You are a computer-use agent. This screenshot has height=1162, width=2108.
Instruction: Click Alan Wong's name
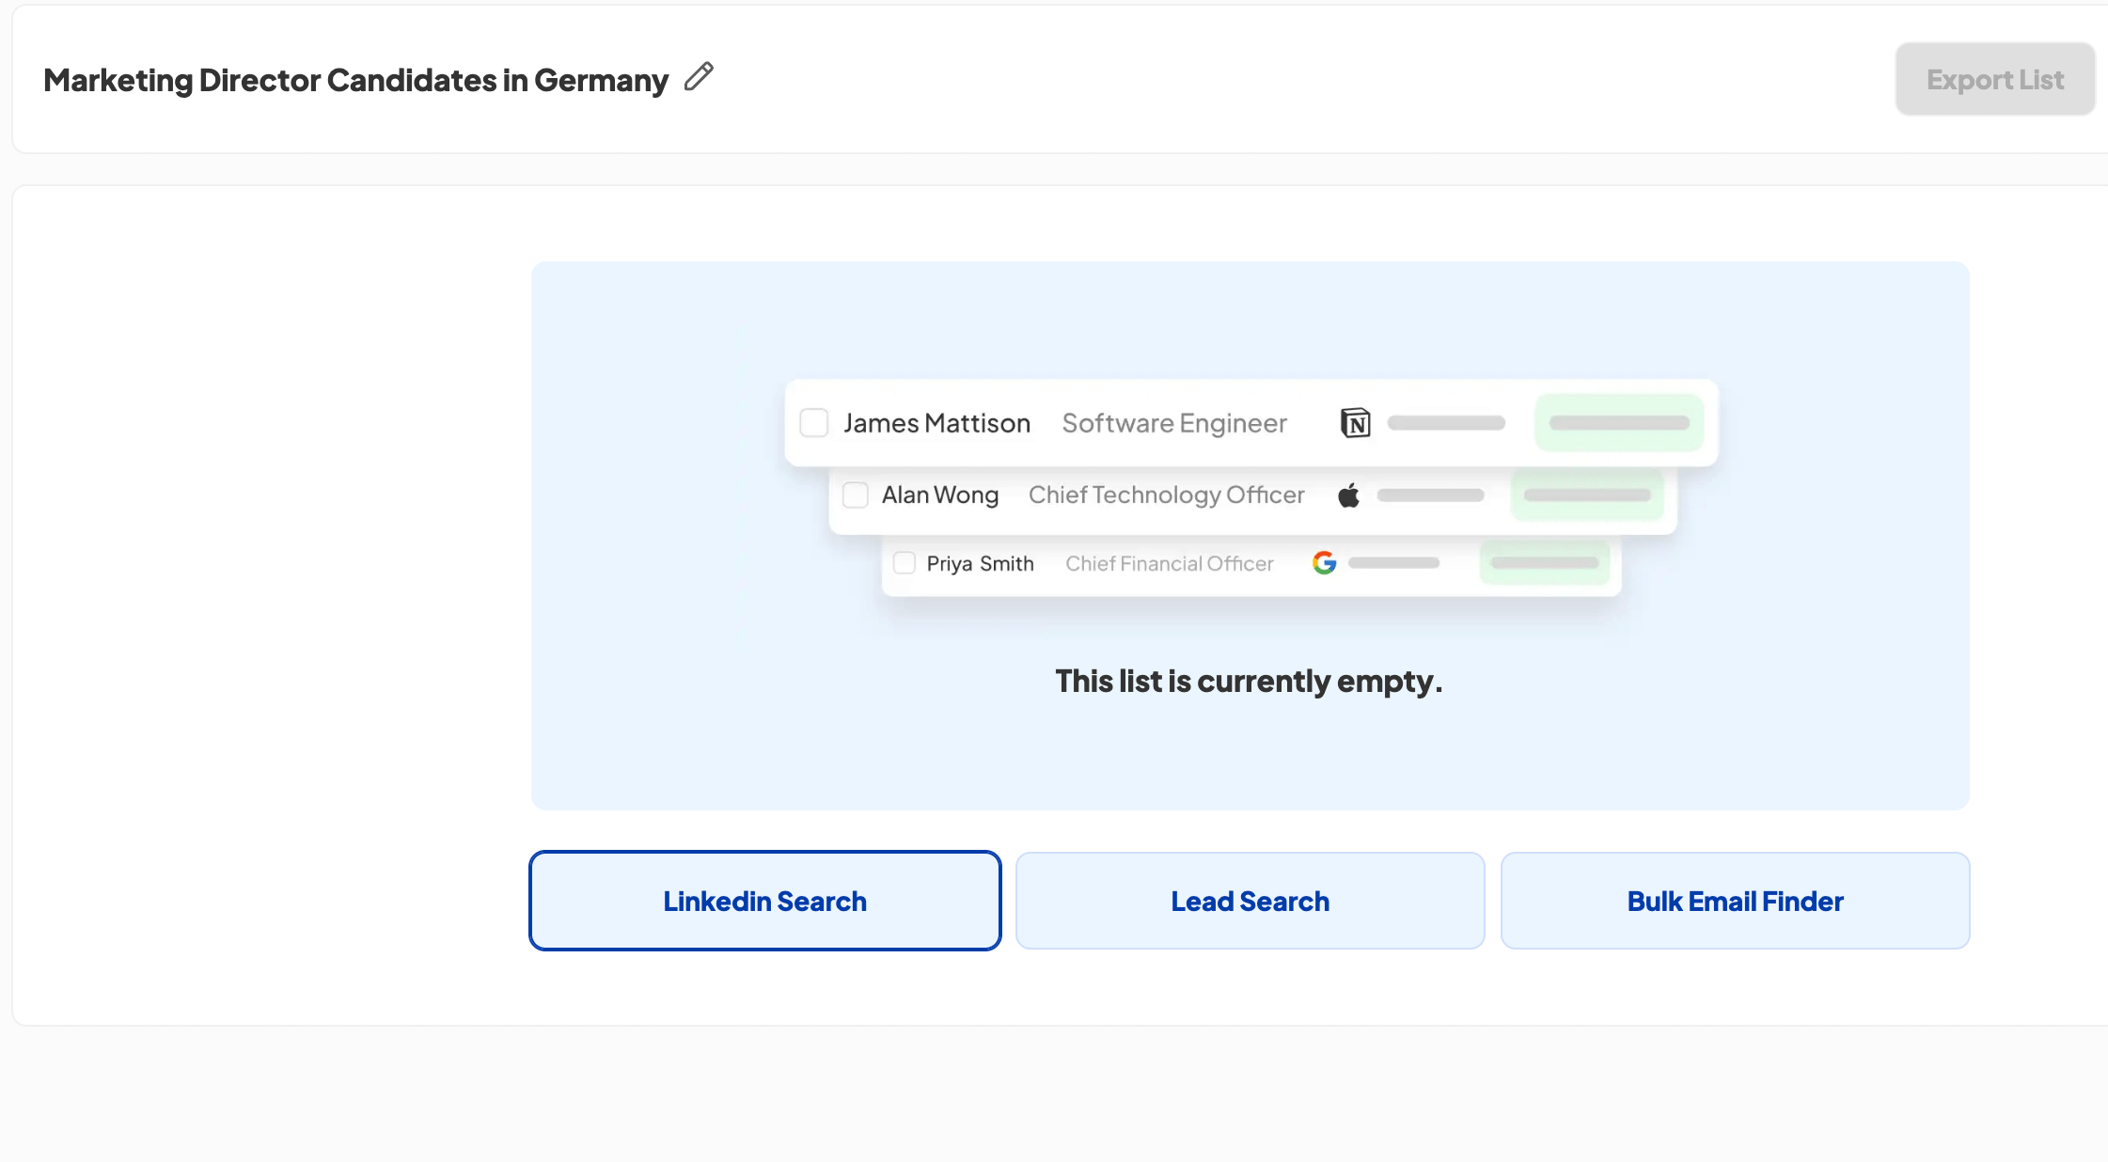(940, 495)
